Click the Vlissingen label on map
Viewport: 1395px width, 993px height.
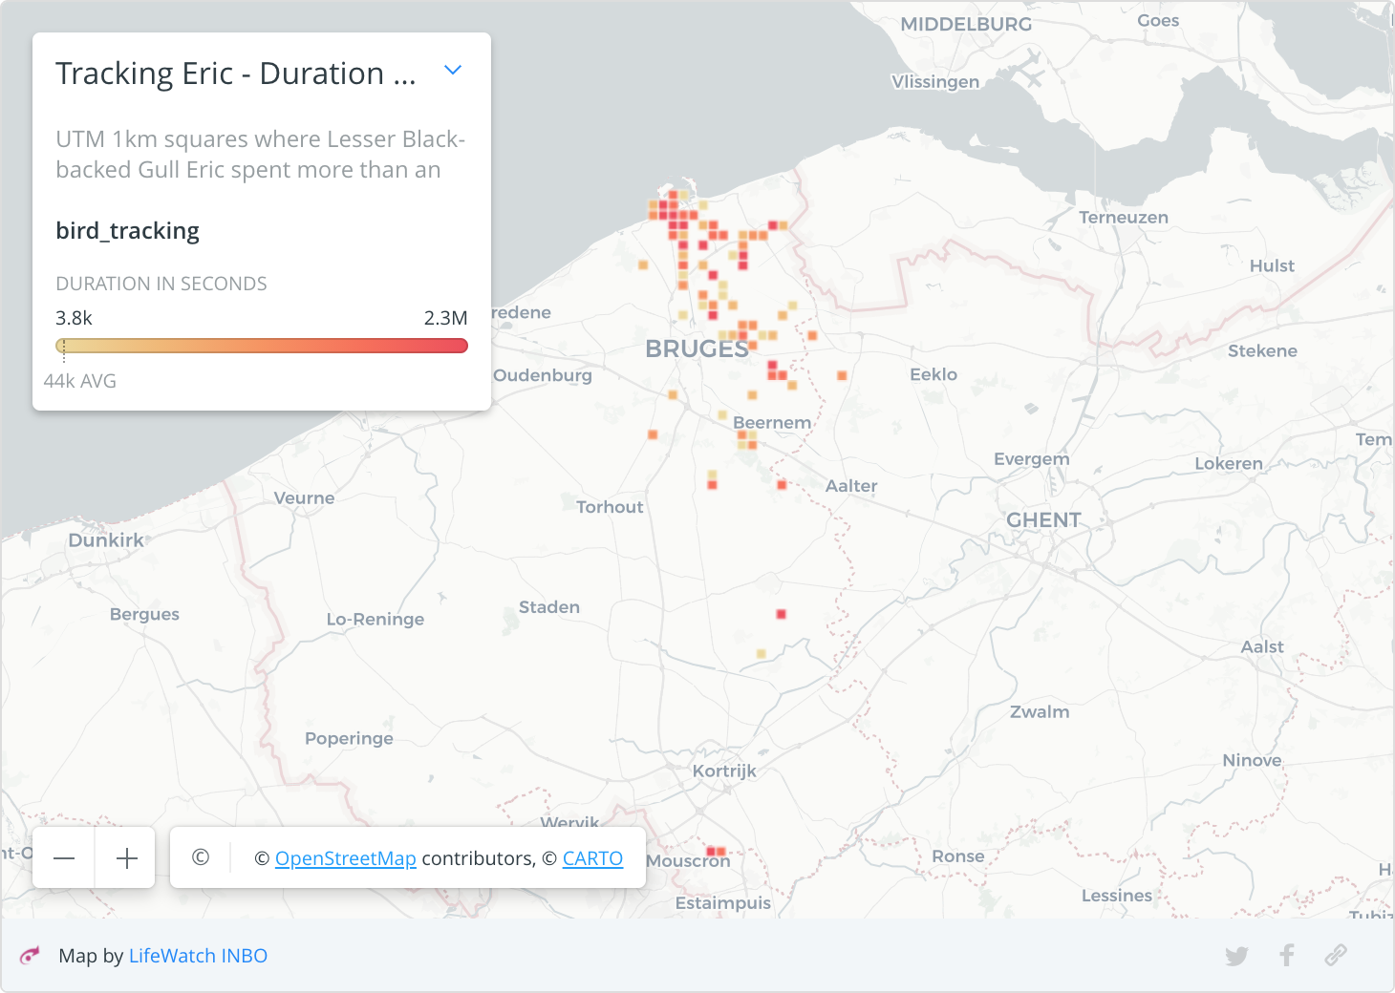935,82
